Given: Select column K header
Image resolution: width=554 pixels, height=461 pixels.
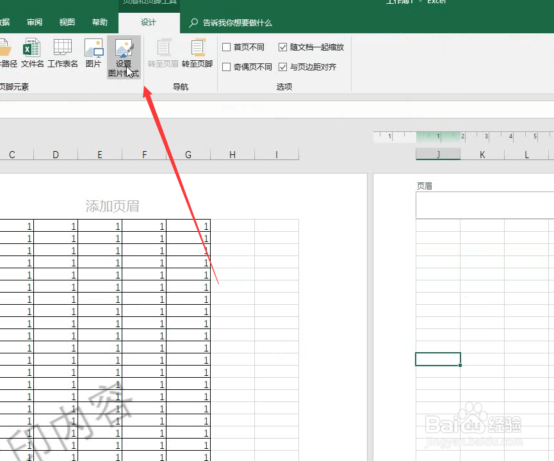Looking at the screenshot, I should pyautogui.click(x=482, y=154).
